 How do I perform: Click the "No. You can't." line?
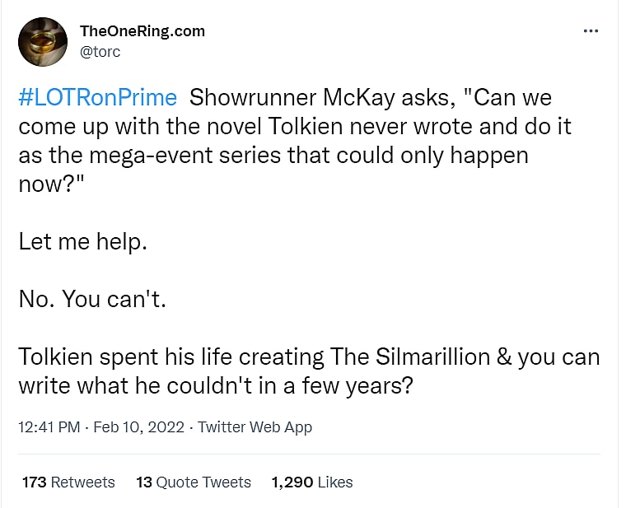pyautogui.click(x=92, y=300)
